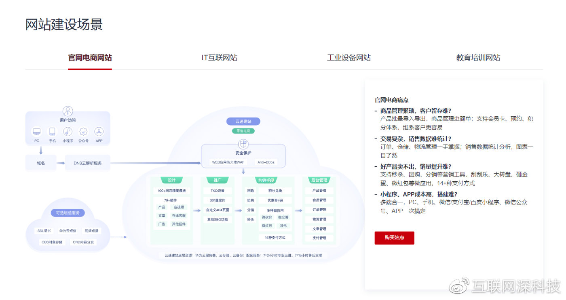Click the 小程序 mini-program icon
Screen dimensions: 566x300
click(x=68, y=132)
